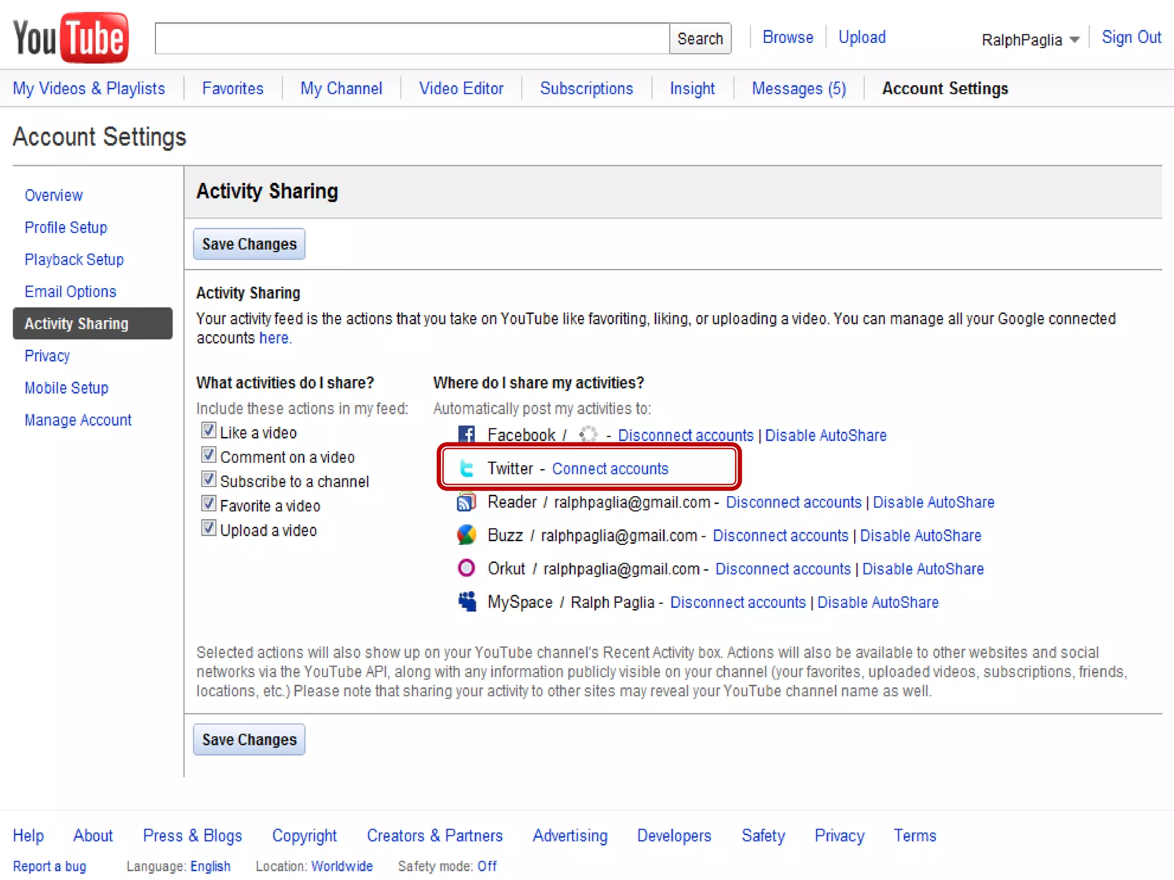Toggle Comment on a video checkbox

[209, 455]
